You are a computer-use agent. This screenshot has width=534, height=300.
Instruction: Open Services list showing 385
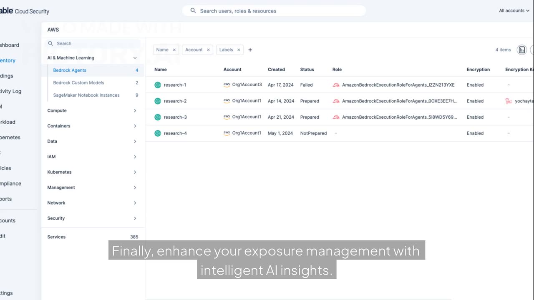[93, 237]
